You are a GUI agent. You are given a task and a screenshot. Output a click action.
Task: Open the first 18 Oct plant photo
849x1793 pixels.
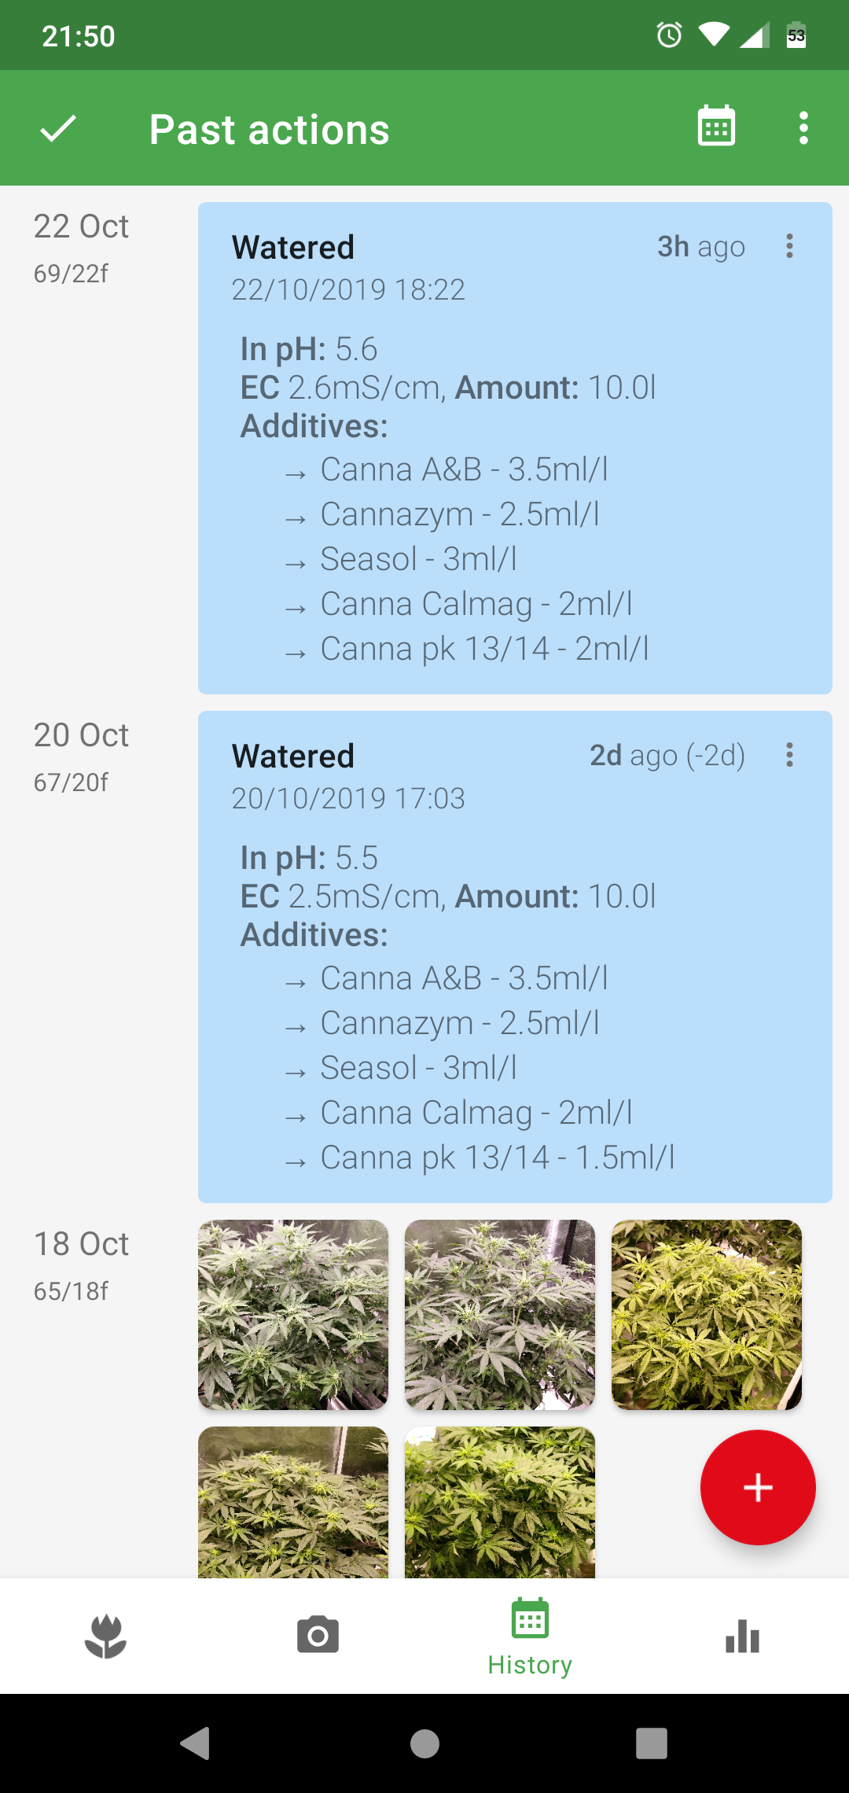[293, 1314]
